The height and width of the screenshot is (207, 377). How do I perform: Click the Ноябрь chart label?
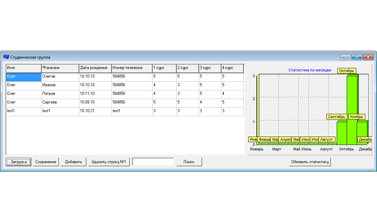pyautogui.click(x=356, y=117)
